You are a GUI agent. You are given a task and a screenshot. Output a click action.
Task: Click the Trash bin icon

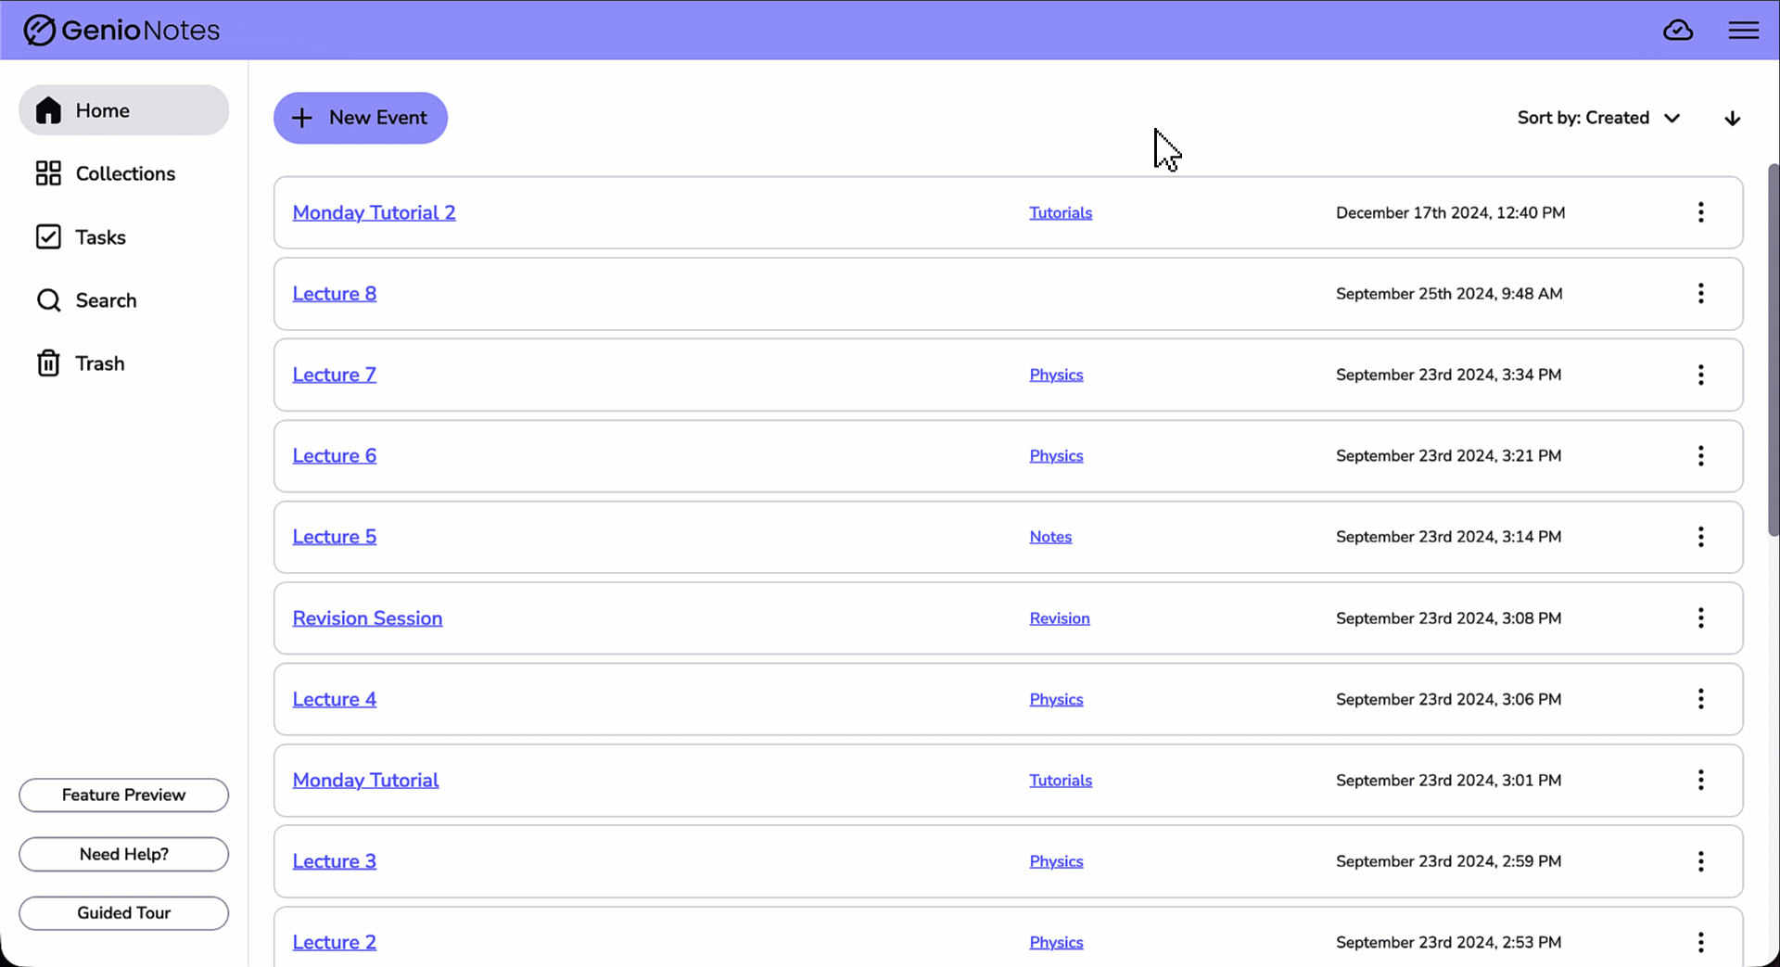pos(48,363)
